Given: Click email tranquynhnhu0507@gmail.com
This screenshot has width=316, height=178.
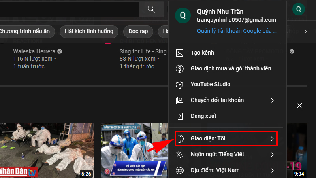Looking at the screenshot, I should 237,20.
